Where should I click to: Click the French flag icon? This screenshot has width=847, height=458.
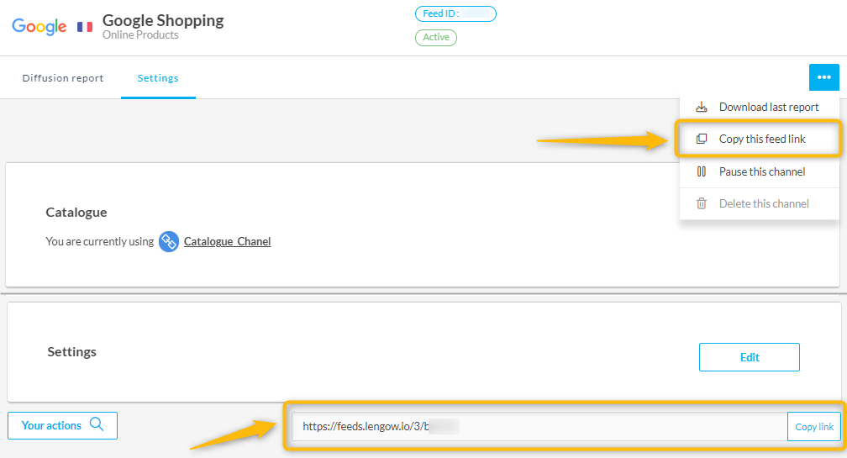[x=85, y=27]
